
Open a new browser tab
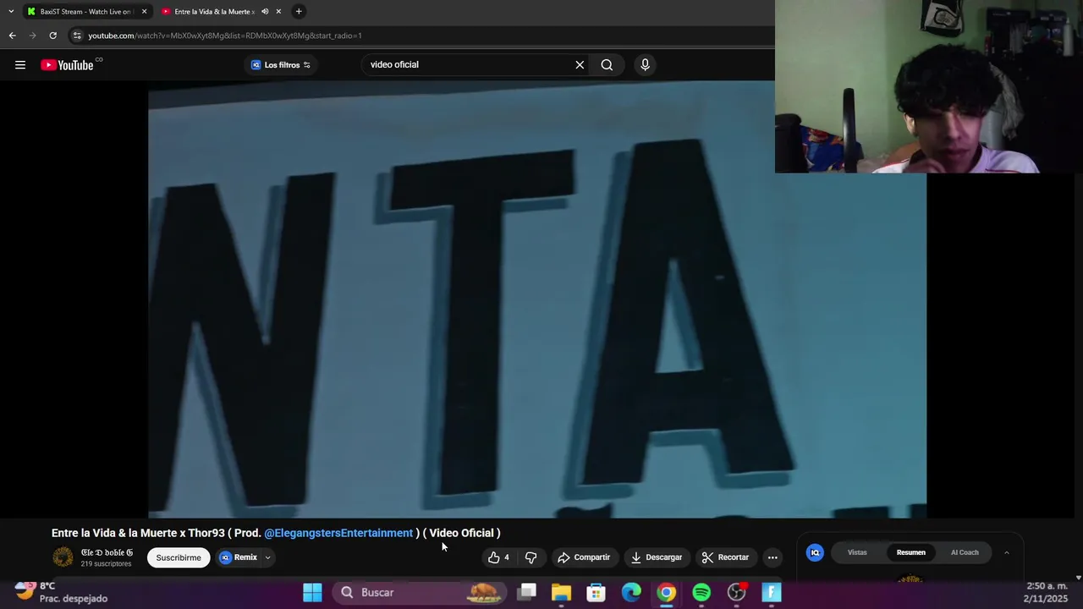[299, 12]
